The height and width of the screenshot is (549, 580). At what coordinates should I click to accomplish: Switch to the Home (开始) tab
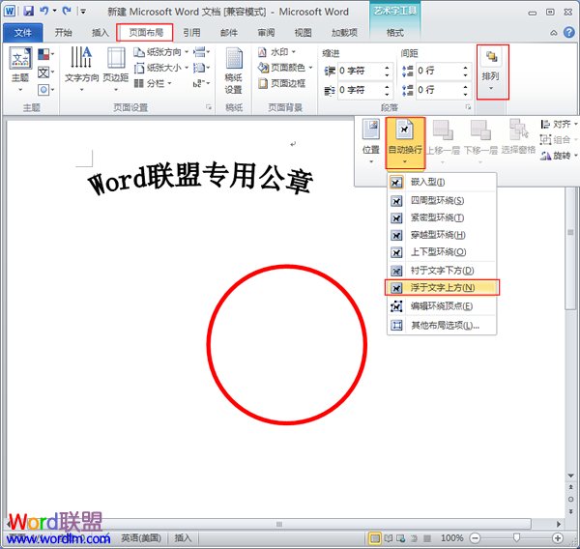[x=63, y=33]
